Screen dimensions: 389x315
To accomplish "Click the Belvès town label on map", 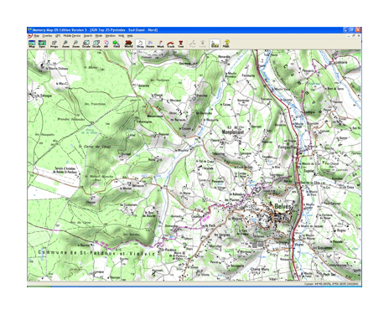I will [x=283, y=206].
